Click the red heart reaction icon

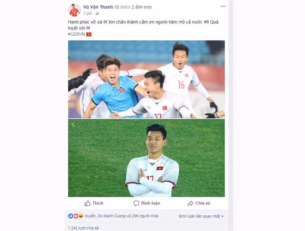coord(76,216)
